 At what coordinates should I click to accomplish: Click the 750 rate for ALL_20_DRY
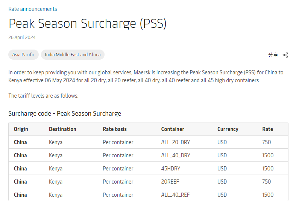pos(266,142)
